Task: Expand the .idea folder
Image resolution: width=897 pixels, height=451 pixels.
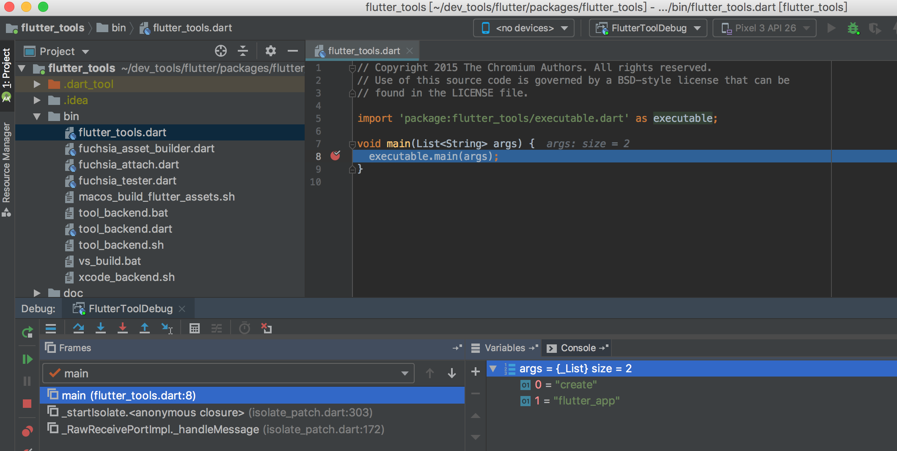Action: (37, 100)
